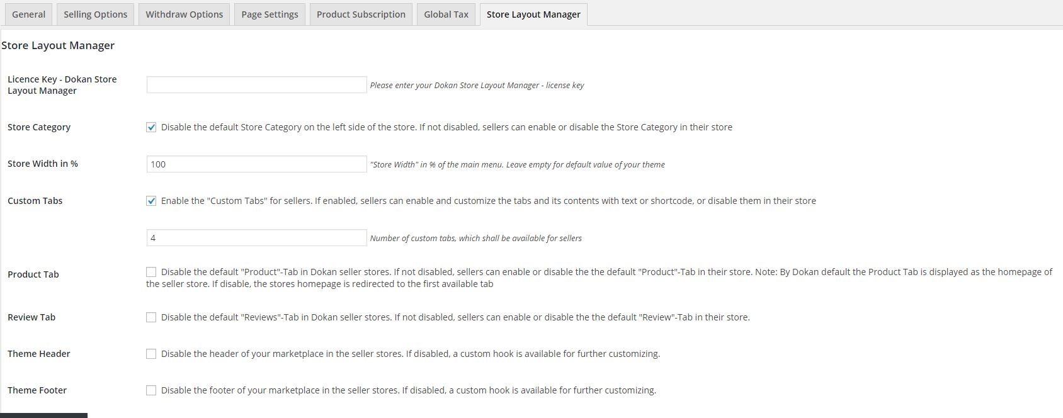Screen dimensions: 1063x418
Task: Focus the Licence Key input field
Action: tap(256, 85)
